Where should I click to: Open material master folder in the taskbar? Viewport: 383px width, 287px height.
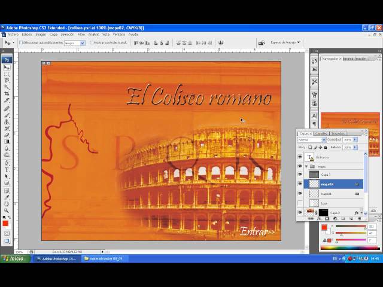(x=104, y=259)
